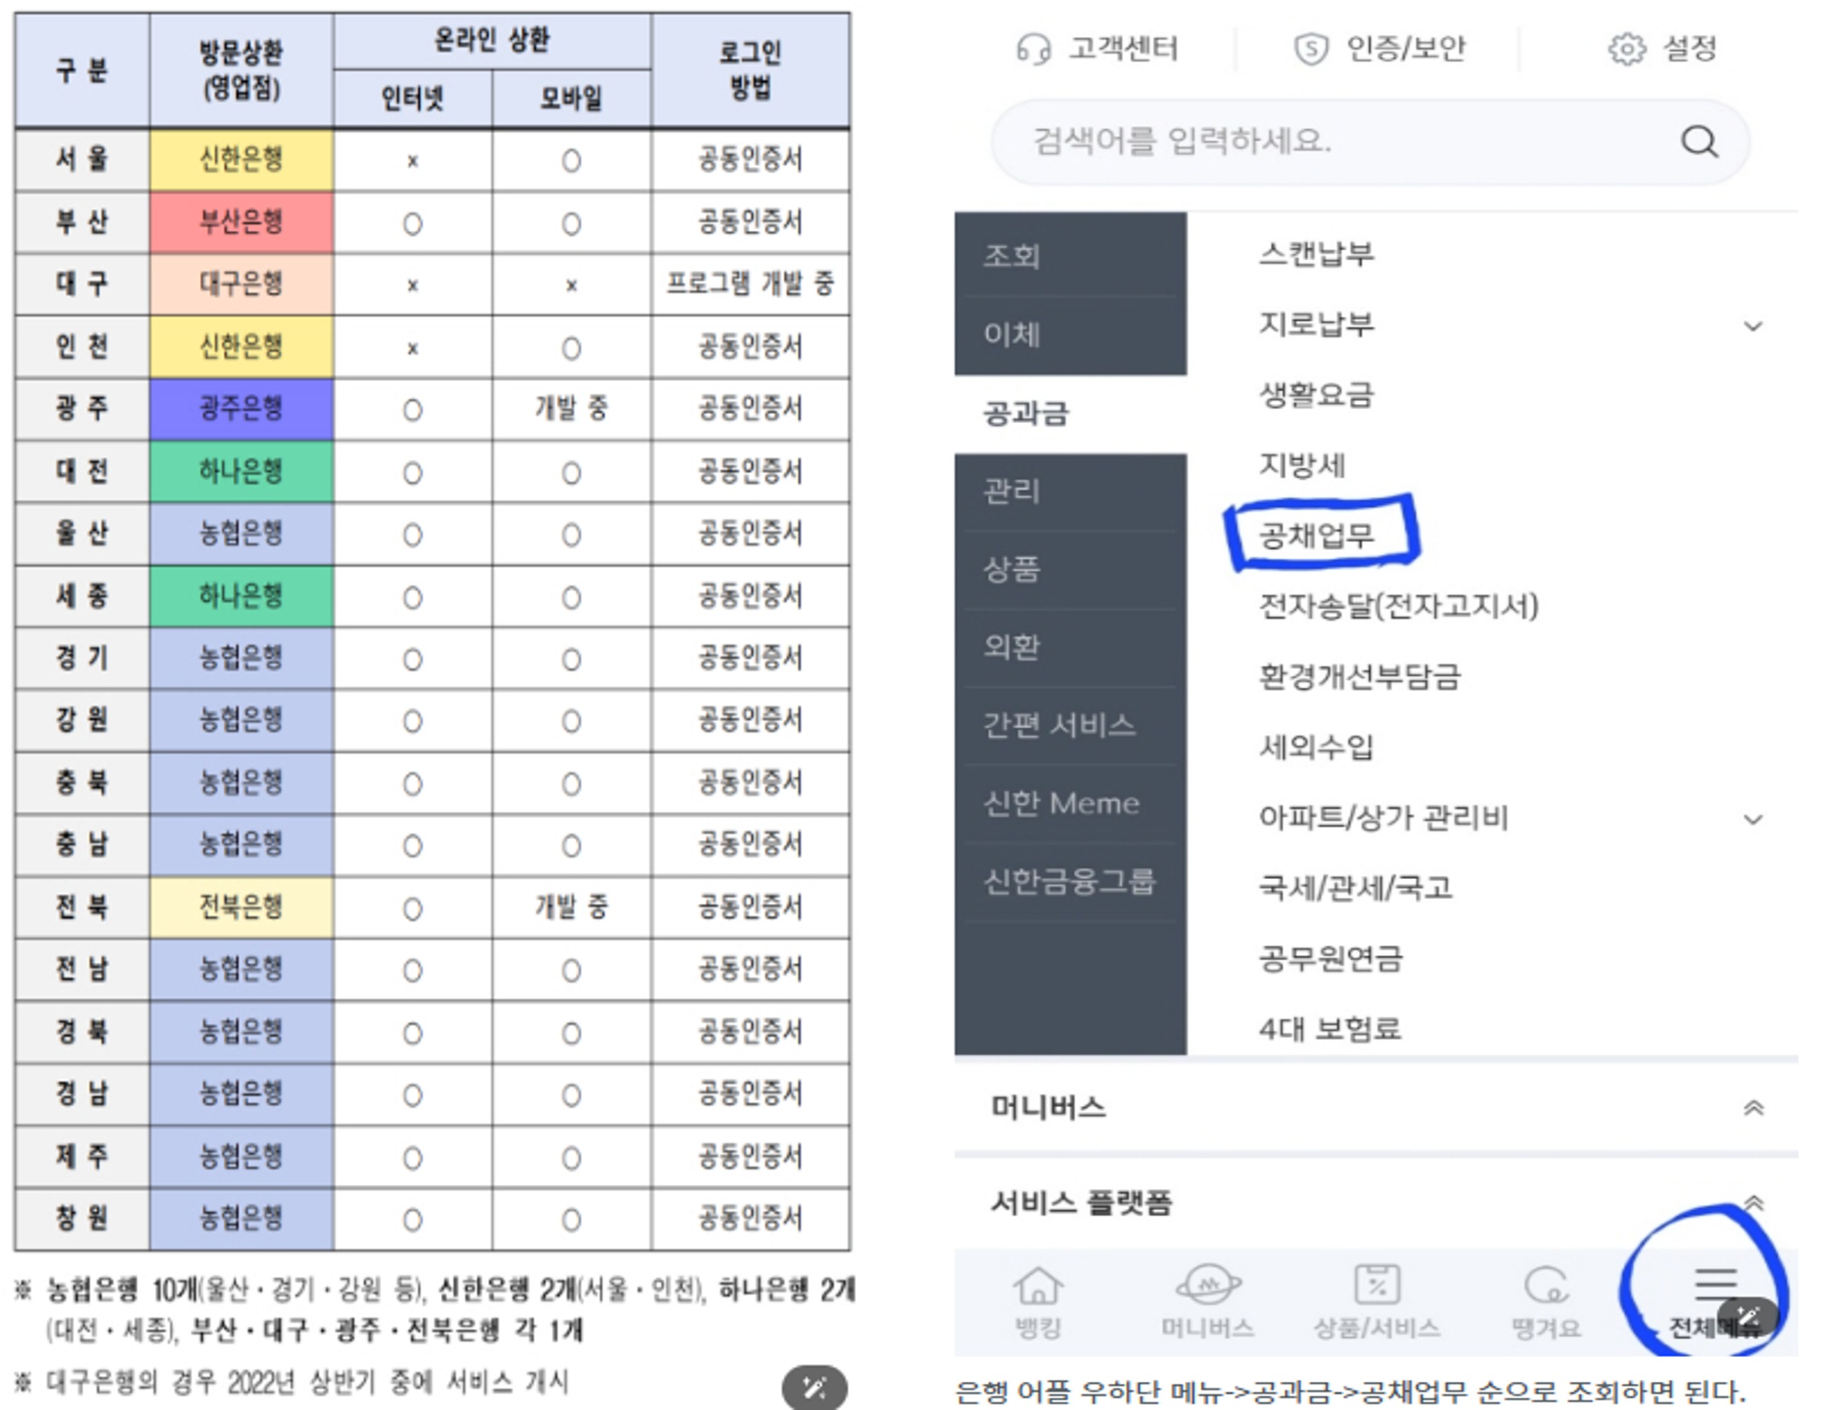Open 전체메뉴 hamburger icon
The height and width of the screenshot is (1410, 1837).
[1715, 1284]
